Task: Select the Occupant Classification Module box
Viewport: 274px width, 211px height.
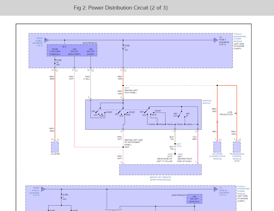Action: (x=217, y=147)
